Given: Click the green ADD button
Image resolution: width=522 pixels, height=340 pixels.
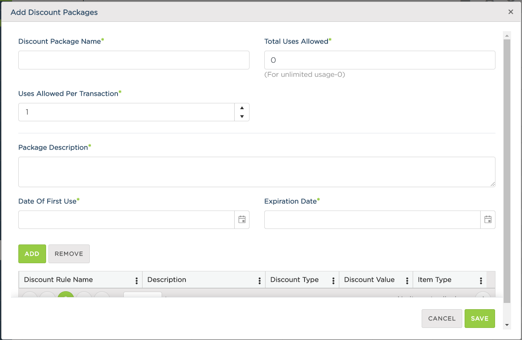Looking at the screenshot, I should pos(32,254).
